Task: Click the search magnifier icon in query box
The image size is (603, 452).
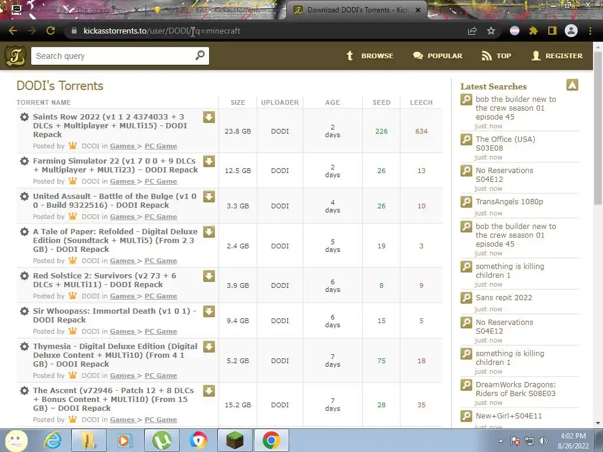Action: tap(200, 55)
